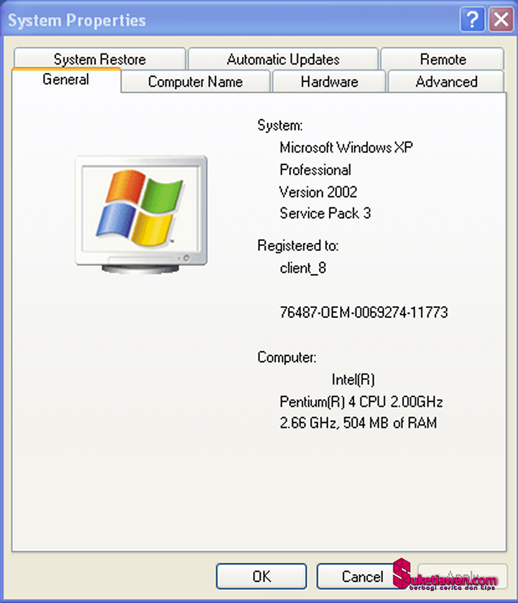Viewport: 518px width, 603px height.
Task: Open the Automatic Updates tab
Action: (283, 59)
